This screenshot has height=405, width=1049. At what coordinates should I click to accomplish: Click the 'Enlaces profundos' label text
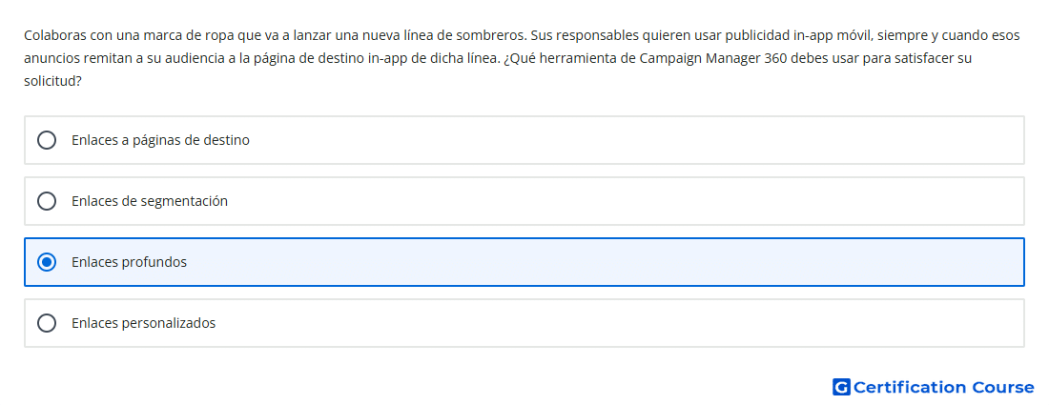[x=129, y=262]
